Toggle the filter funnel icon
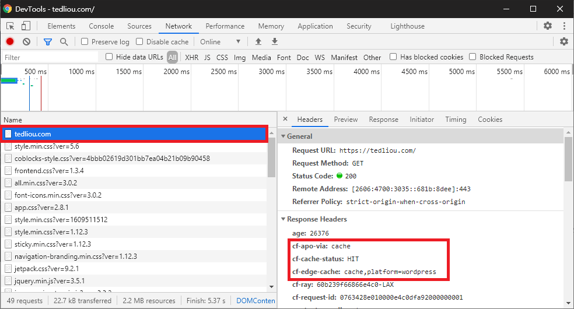Screen dimensions: 574x309 tap(48, 42)
